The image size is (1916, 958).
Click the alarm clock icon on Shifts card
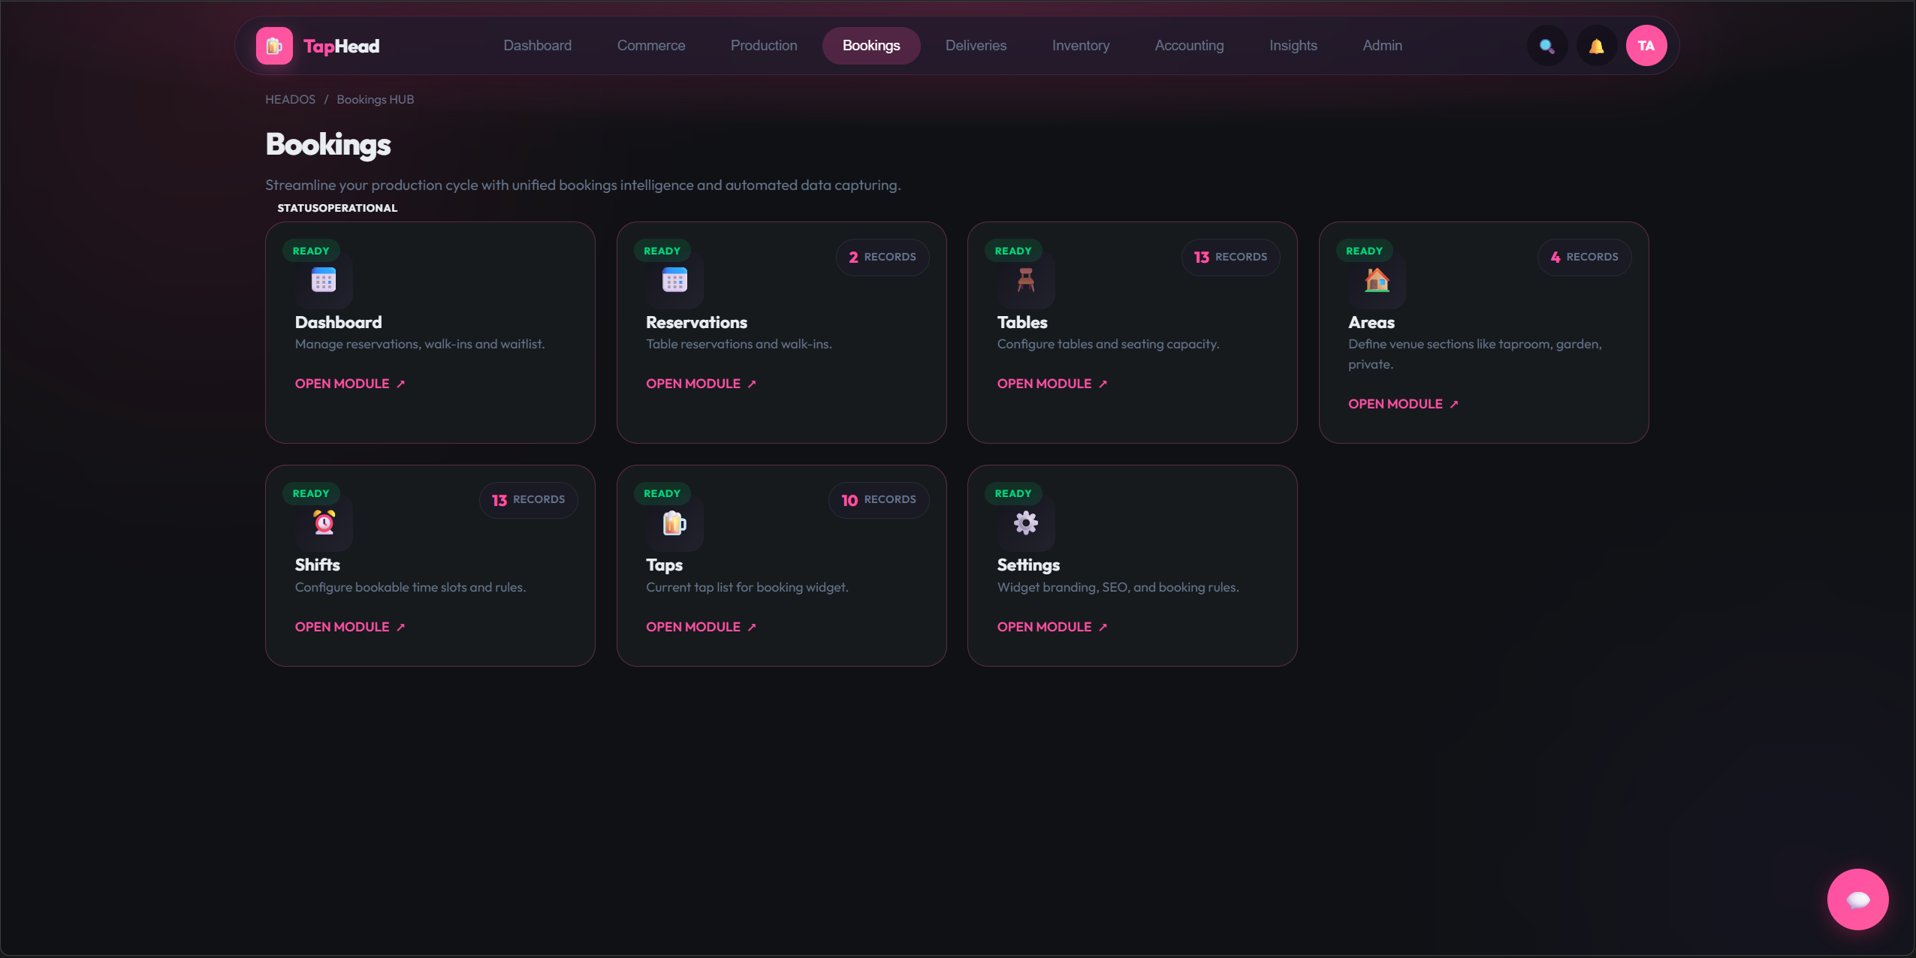(x=323, y=523)
